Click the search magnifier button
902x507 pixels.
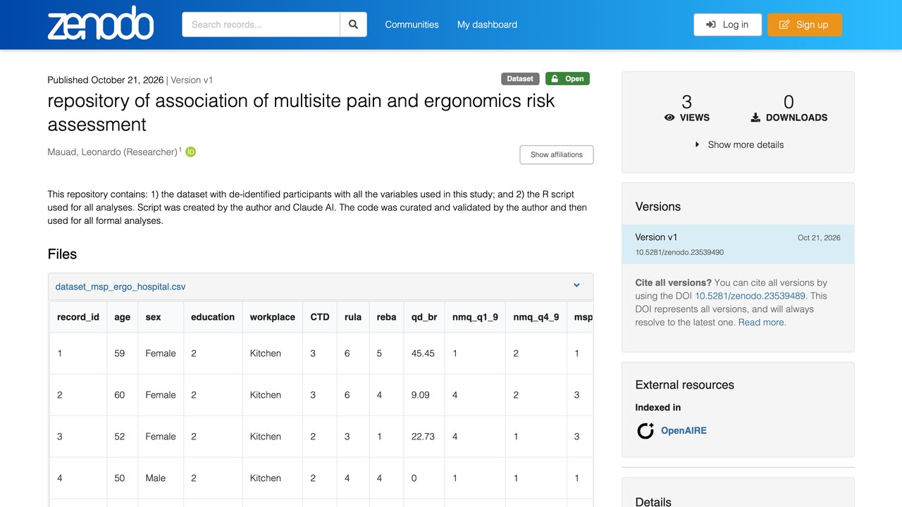pyautogui.click(x=353, y=25)
